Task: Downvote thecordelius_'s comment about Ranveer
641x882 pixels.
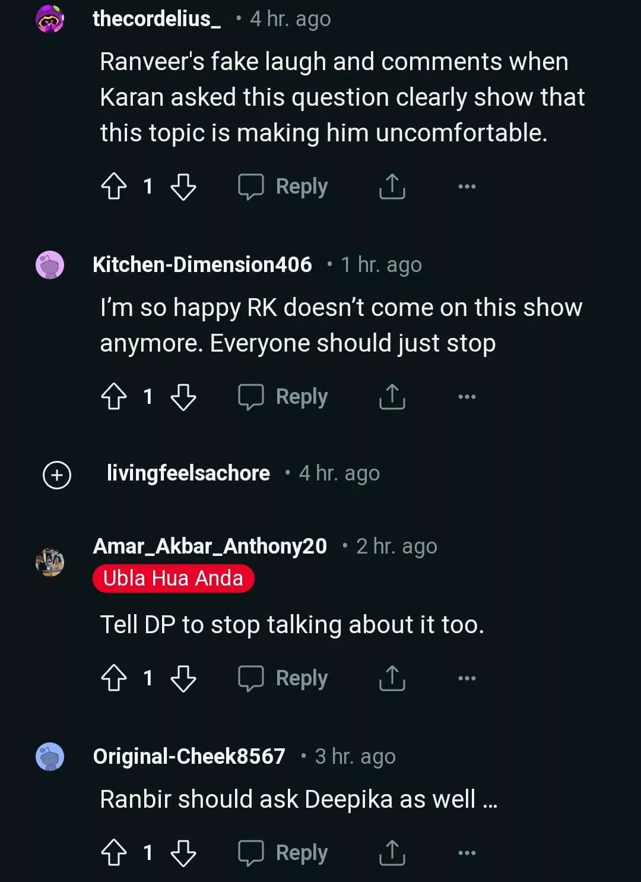Action: click(183, 186)
